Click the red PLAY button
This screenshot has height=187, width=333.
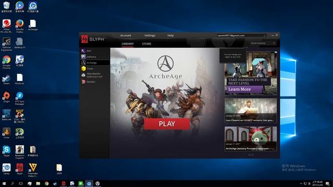pos(166,124)
